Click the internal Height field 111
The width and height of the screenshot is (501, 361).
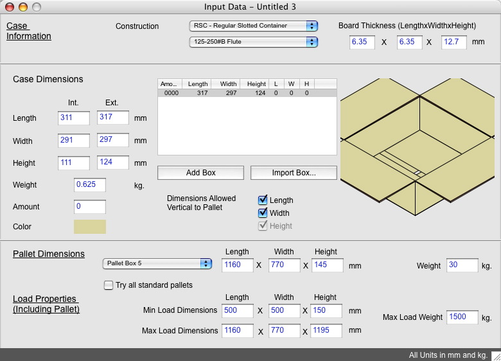74,163
